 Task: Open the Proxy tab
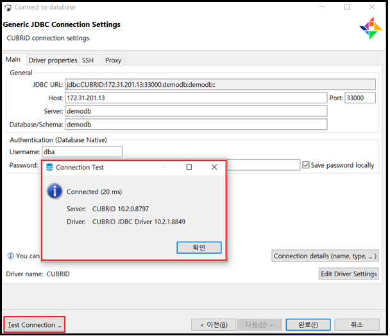[113, 60]
